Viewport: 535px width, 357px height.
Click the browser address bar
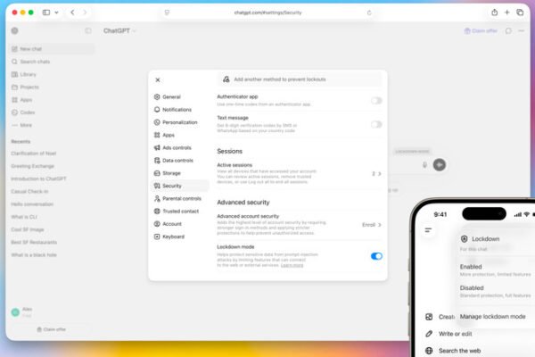(x=267, y=12)
